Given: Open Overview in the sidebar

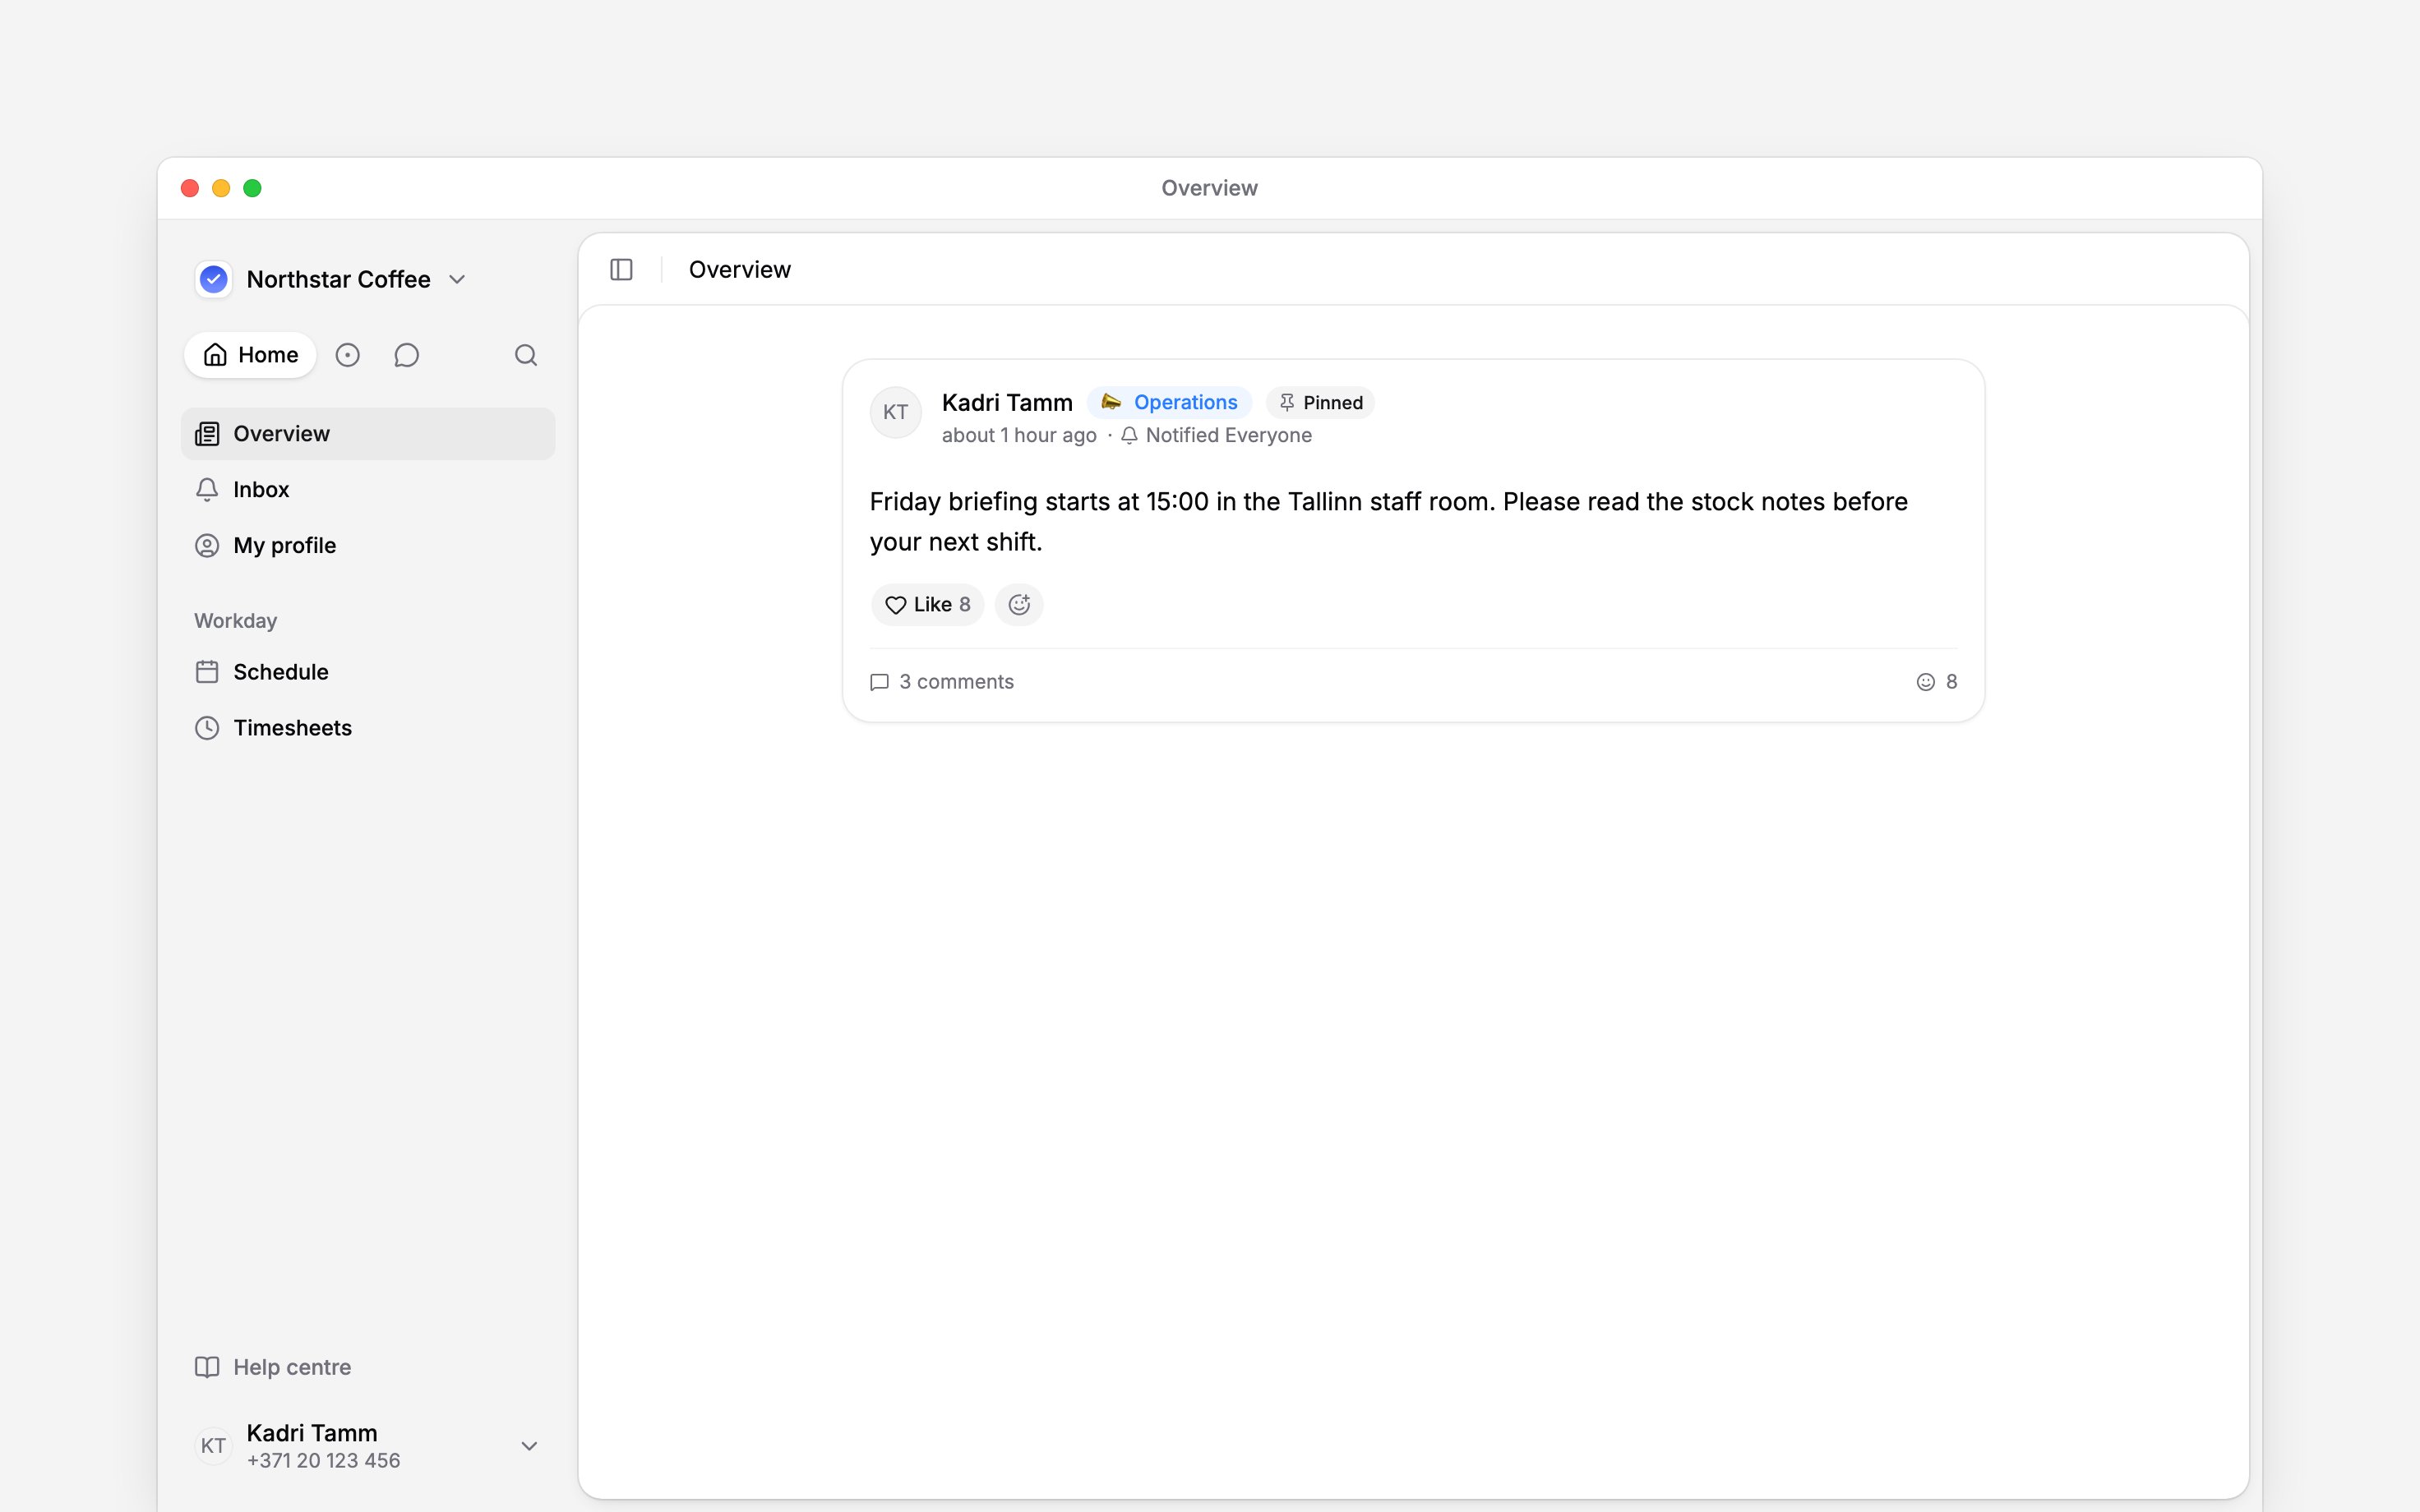Looking at the screenshot, I should 368,433.
